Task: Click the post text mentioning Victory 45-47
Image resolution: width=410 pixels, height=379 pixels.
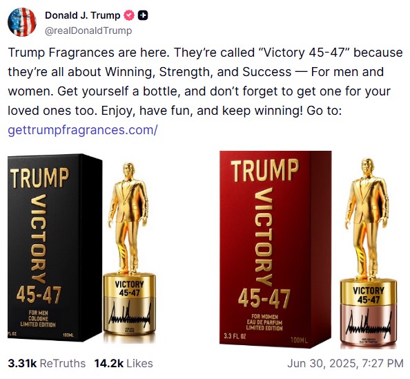Action: tap(205, 82)
